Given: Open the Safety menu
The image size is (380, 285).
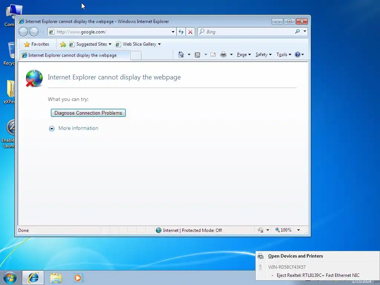Looking at the screenshot, I should pos(263,55).
